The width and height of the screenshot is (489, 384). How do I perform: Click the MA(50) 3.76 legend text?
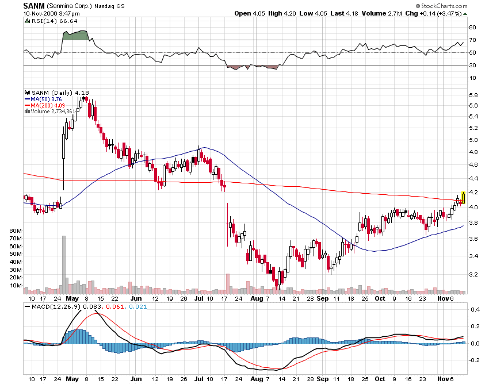(x=46, y=99)
